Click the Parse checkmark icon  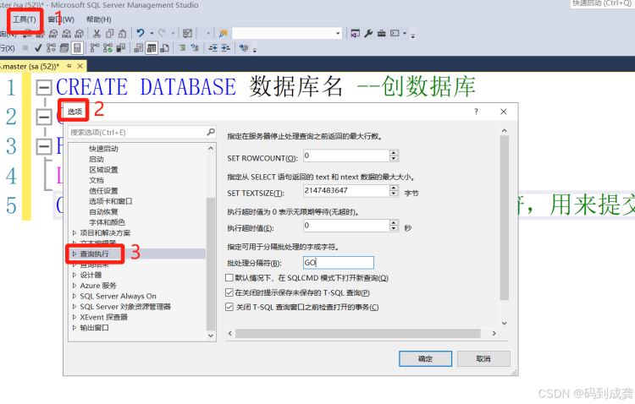38,48
